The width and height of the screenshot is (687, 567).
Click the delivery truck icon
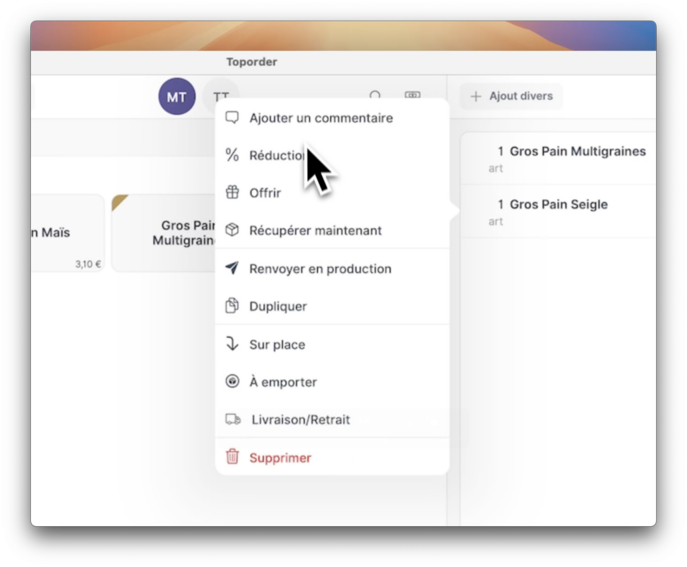coord(233,420)
